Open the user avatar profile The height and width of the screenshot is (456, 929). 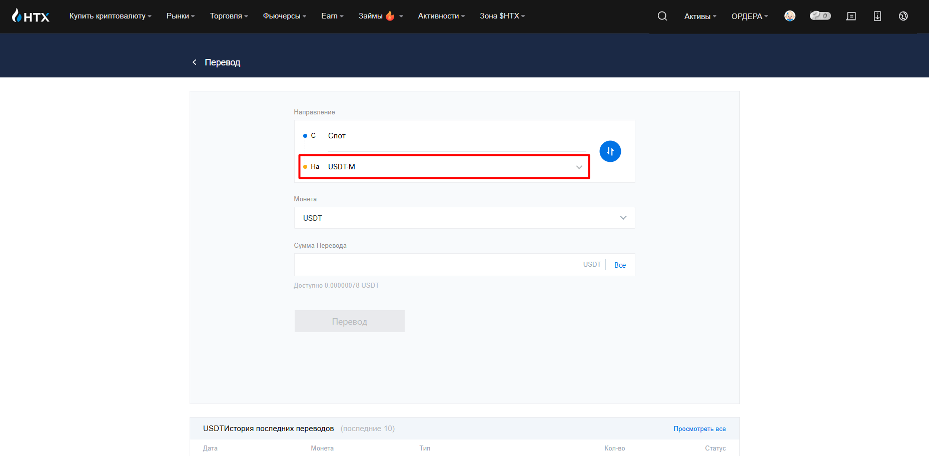790,16
